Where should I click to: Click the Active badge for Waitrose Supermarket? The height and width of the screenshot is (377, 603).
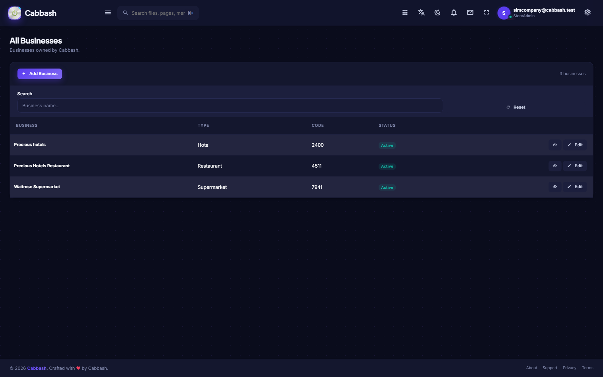click(387, 187)
